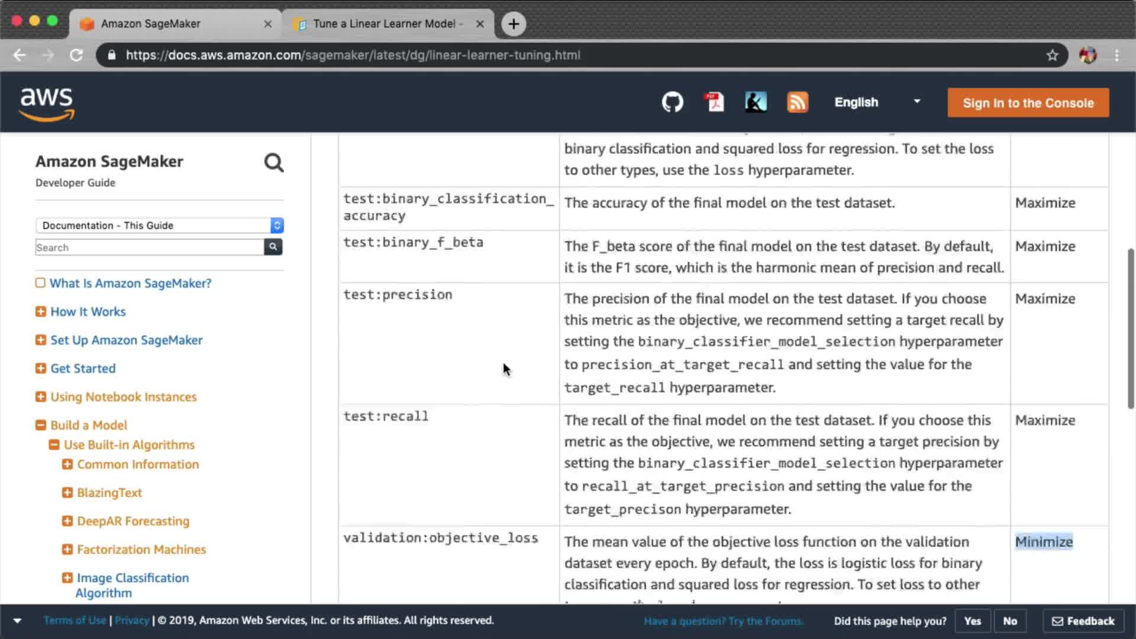Screen dimensions: 1136x639
Task: Click the checkbox beside What Is Amazon SageMaker
Action: point(40,283)
